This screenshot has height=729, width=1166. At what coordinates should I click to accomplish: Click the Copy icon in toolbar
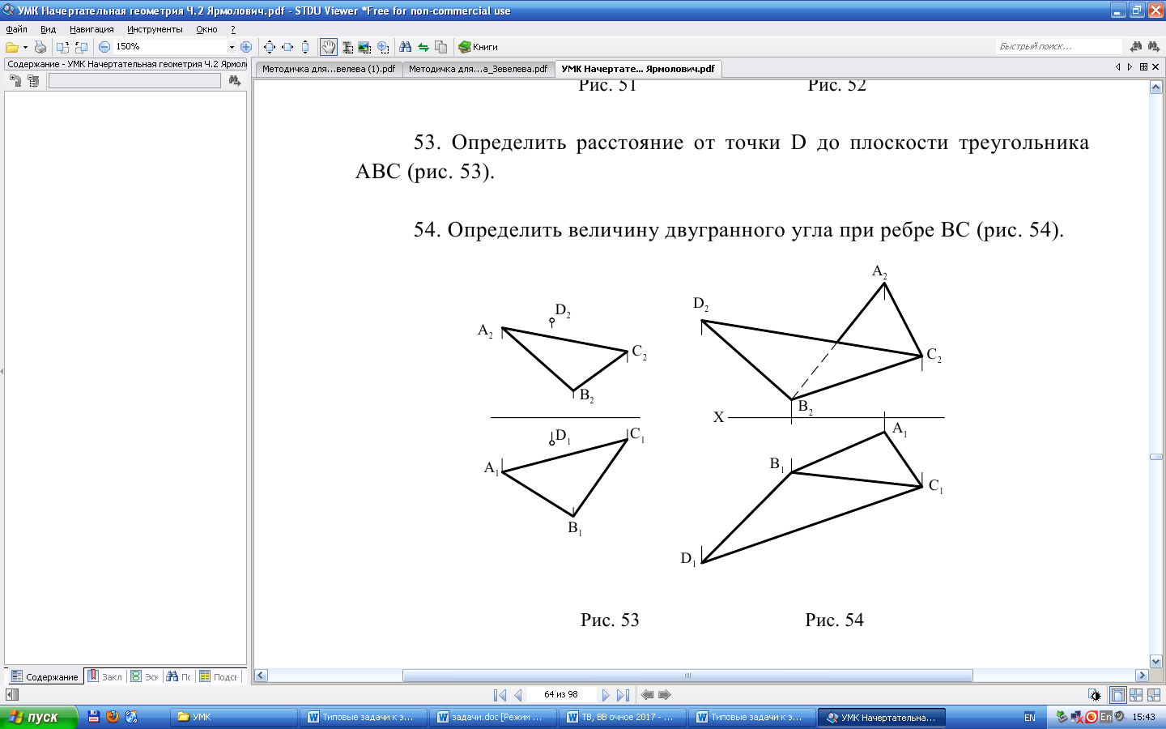(x=440, y=47)
